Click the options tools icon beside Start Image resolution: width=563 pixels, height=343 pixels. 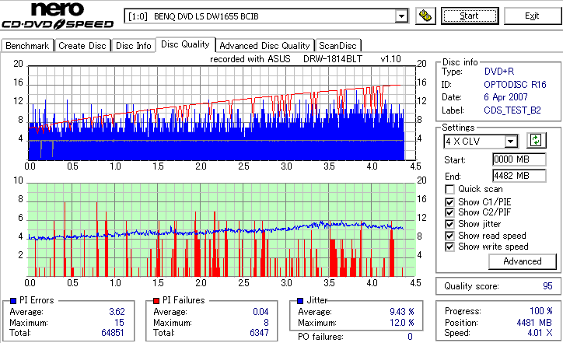click(425, 16)
